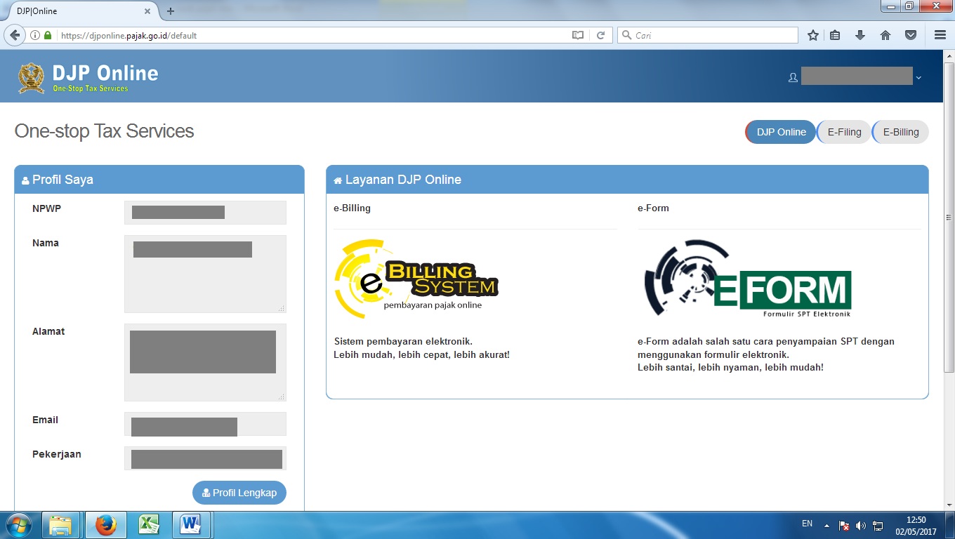
Task: Open the downloads arrow icon
Action: tap(860, 35)
